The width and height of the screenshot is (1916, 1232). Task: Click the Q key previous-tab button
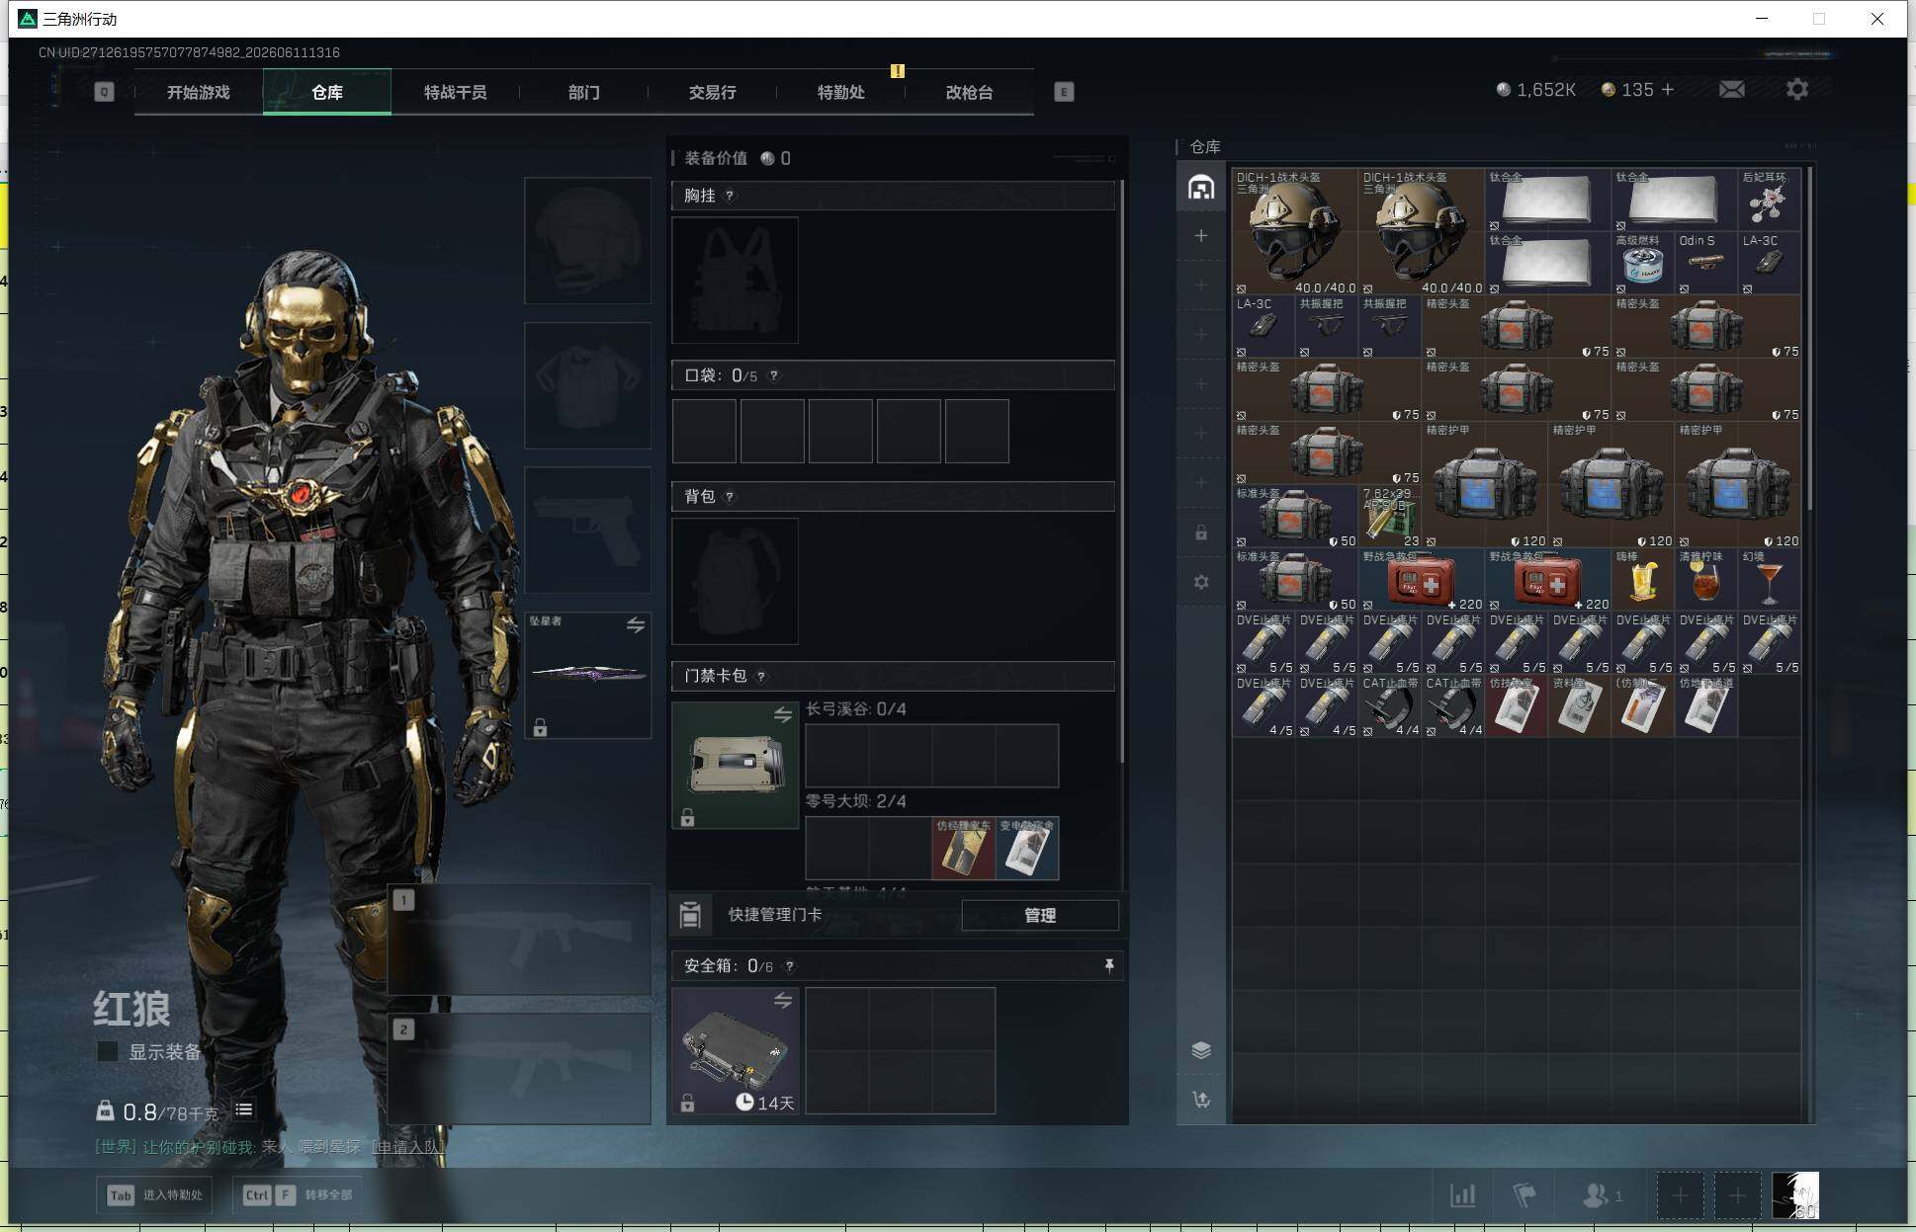coord(104,92)
